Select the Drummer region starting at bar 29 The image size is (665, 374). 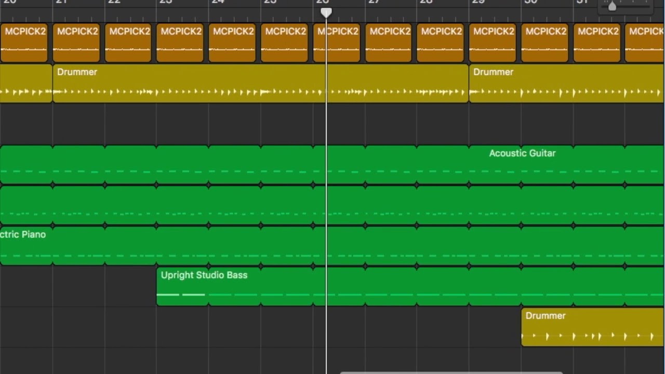pyautogui.click(x=567, y=83)
